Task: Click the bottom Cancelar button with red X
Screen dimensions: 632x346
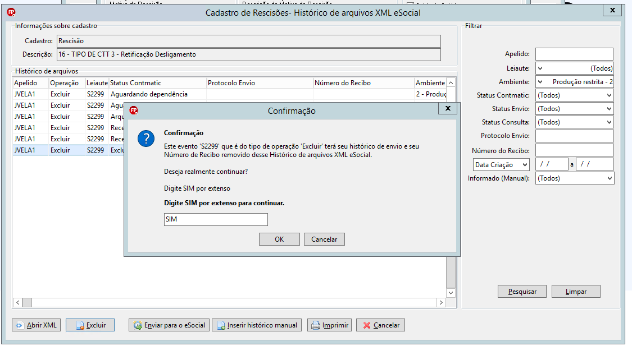Action: (380, 325)
